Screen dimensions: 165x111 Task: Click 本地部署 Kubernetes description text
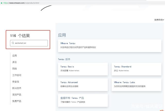tap(70, 71)
